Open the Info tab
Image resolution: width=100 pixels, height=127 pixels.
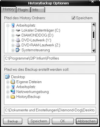coord(38,10)
